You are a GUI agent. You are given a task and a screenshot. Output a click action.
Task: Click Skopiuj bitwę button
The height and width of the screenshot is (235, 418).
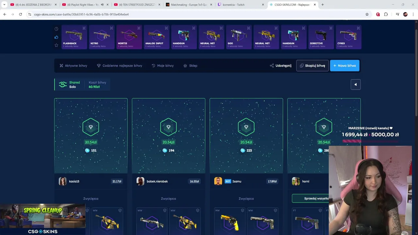tap(313, 66)
